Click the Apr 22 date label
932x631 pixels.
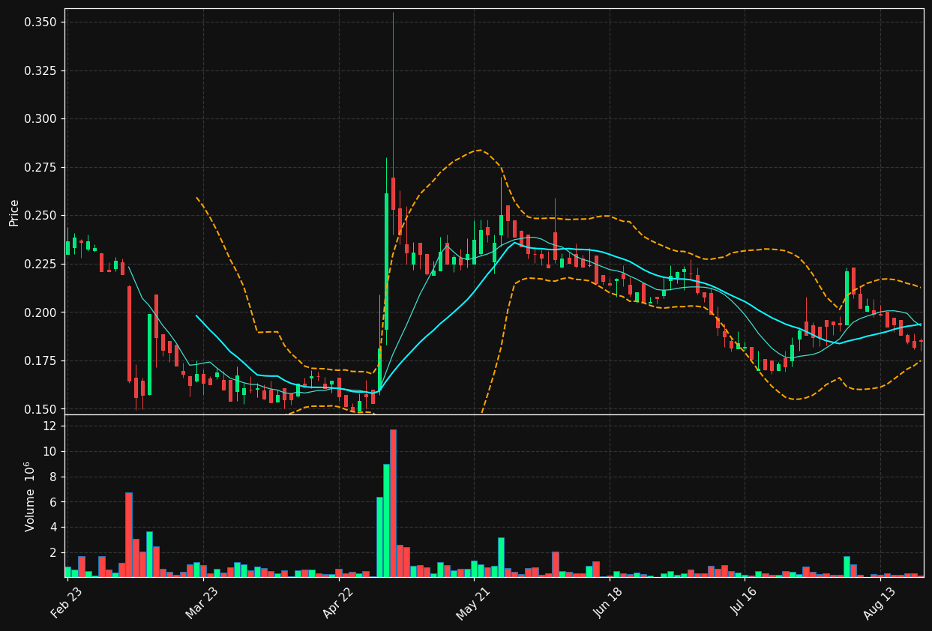(x=338, y=603)
